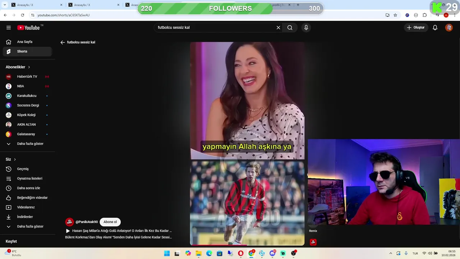Screen dimensions: 460x259
Task: Open Microsoft Edge from taskbar
Action: [x=209, y=254]
